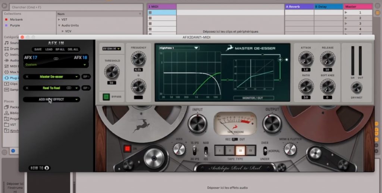Click the summing plus node in De-Esser display
Screen dimensions: 382x193
(x=280, y=60)
